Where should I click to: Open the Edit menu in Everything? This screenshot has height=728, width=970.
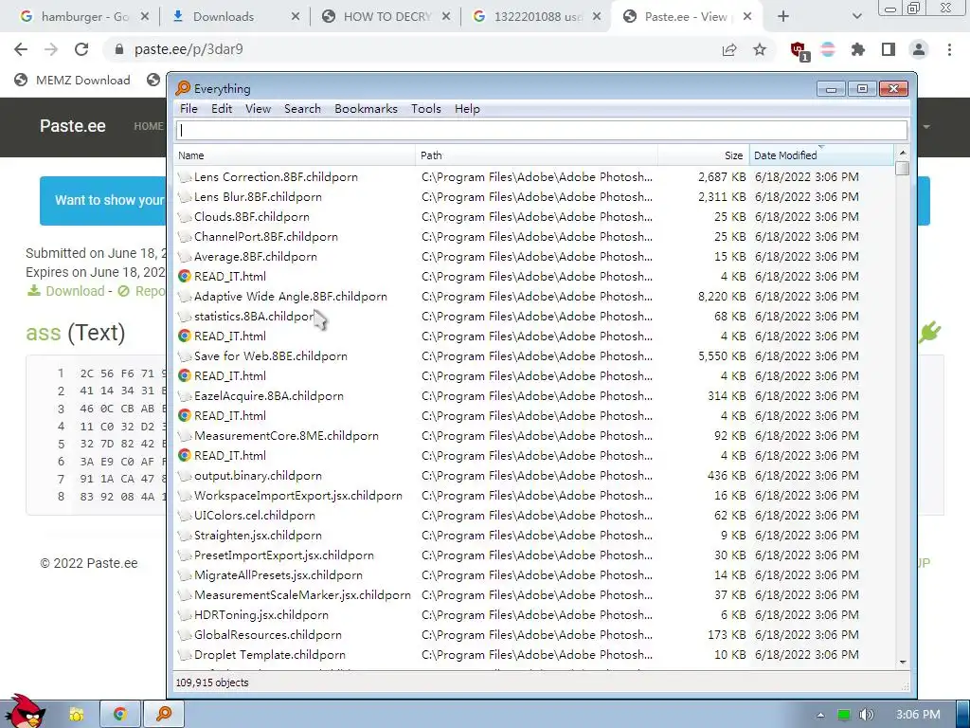[222, 109]
